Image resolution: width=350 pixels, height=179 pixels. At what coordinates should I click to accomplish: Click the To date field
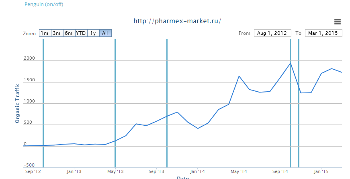[x=323, y=33]
